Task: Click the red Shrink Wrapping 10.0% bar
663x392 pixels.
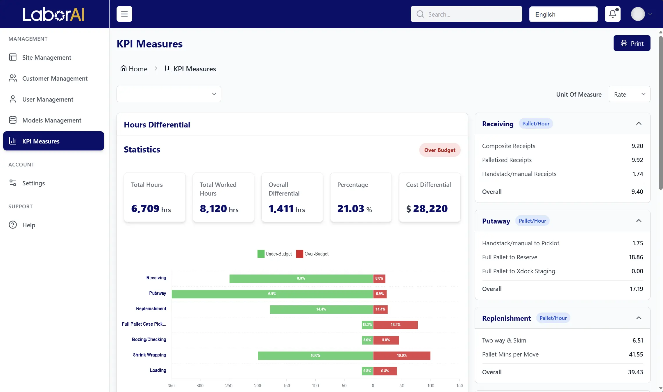Action: pos(401,356)
